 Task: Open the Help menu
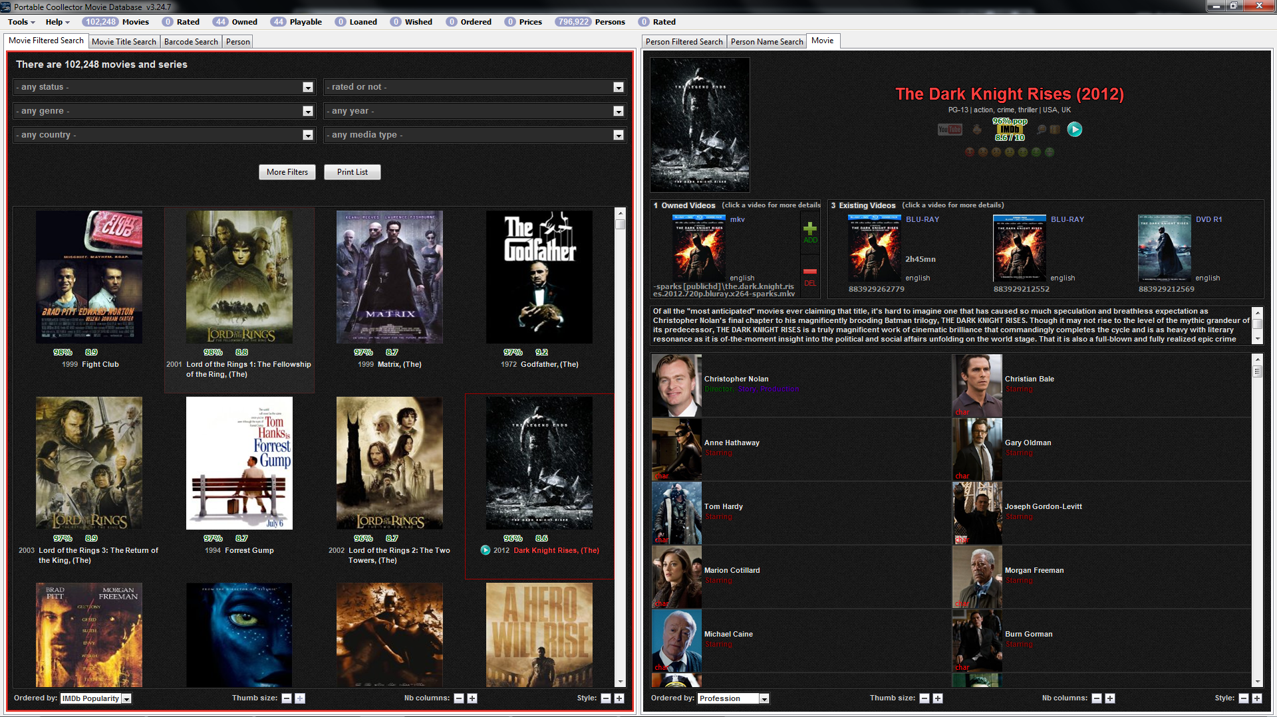point(57,22)
